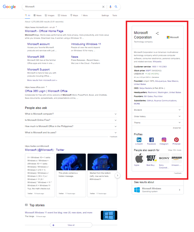Expand the Dividend section
This screenshot has height=232, width=194.
158,110
